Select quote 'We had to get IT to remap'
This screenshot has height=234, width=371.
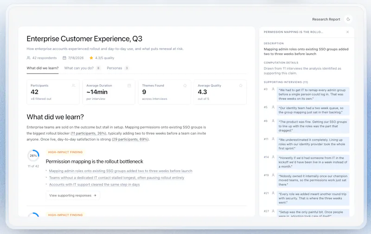pos(313,94)
